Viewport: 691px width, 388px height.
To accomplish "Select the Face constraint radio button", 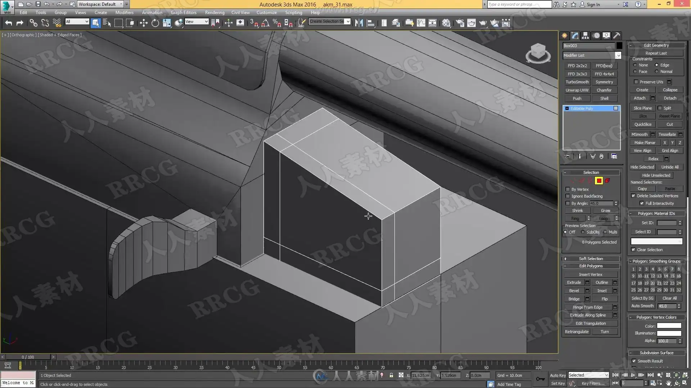I will pos(635,71).
